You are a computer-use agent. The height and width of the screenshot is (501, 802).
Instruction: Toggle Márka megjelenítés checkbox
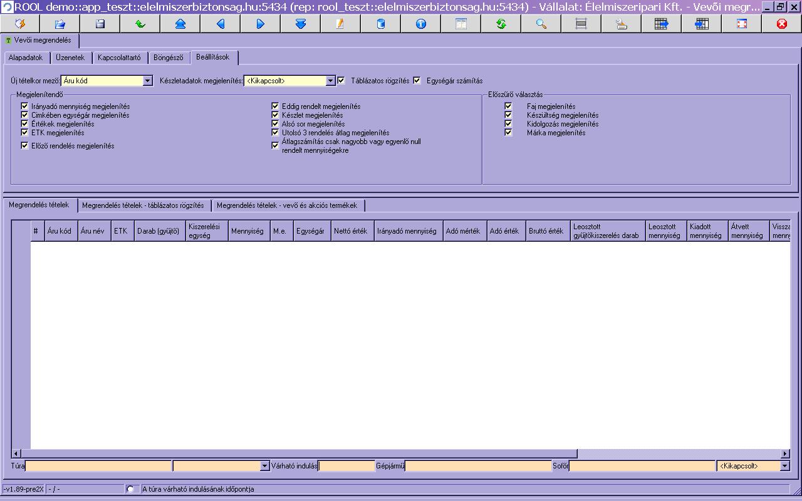tap(509, 133)
